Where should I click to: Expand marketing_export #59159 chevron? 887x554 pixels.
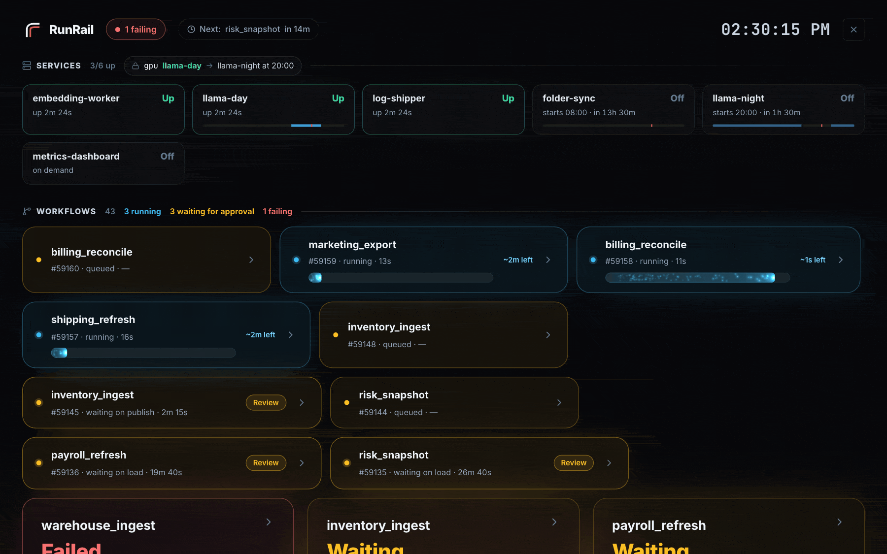[548, 260]
